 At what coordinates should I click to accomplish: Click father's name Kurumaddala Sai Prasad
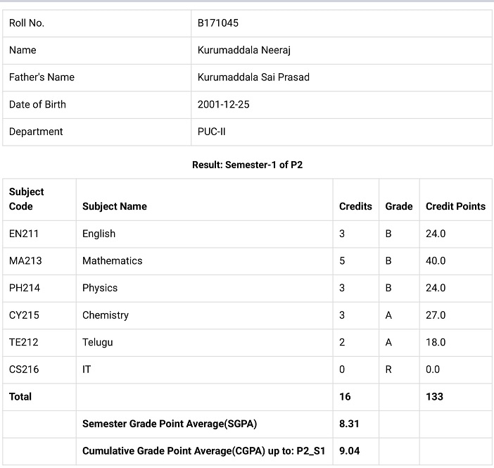click(x=253, y=77)
